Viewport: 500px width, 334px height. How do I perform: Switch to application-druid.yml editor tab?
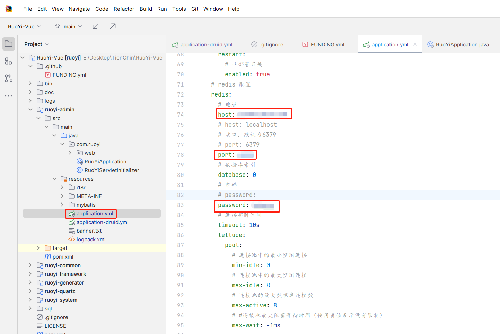click(202, 44)
